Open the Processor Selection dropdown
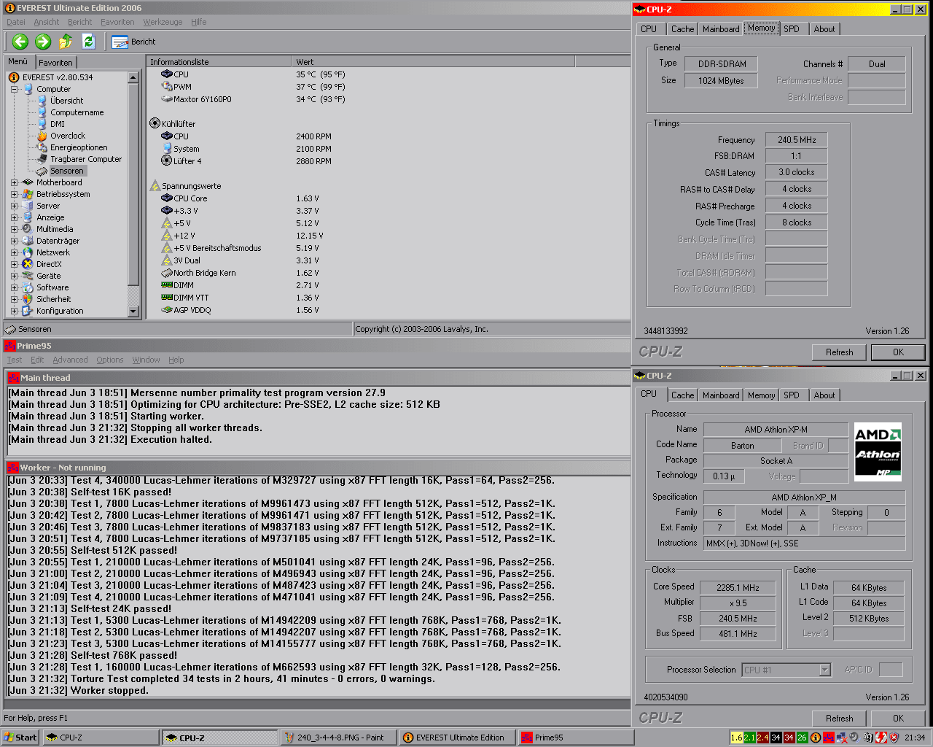Image resolution: width=933 pixels, height=747 pixels. pyautogui.click(x=786, y=670)
